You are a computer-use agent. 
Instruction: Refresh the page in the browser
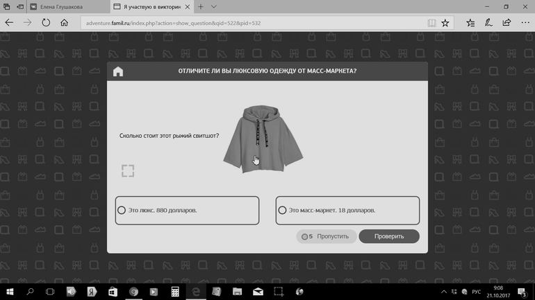(x=46, y=23)
